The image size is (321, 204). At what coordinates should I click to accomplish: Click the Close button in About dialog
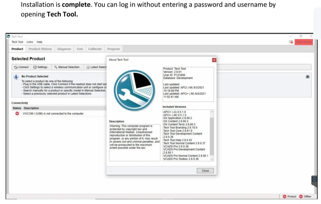coord(205,171)
